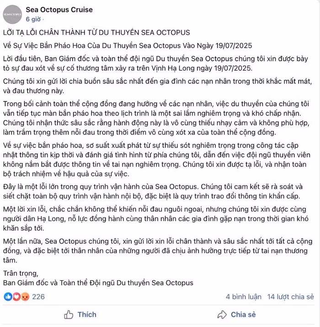This screenshot has height=327, width=320.
Task: Open the Sea Octopus Cruise page name
Action: (x=59, y=10)
